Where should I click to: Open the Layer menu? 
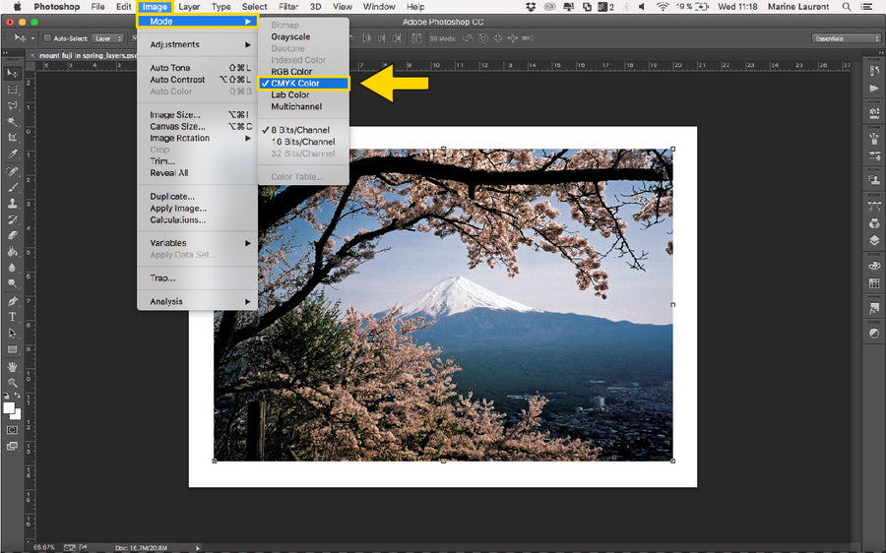coord(189,7)
